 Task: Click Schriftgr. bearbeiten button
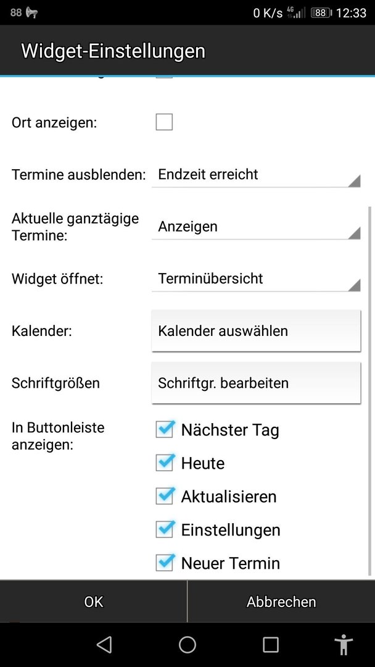(x=256, y=383)
